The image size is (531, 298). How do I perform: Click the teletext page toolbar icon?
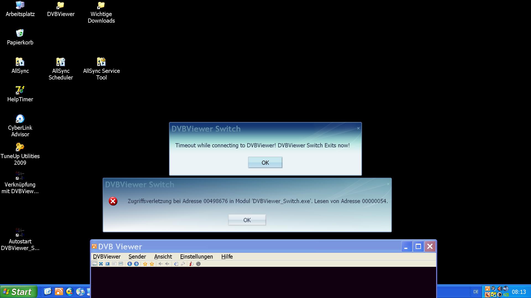[x=114, y=264]
